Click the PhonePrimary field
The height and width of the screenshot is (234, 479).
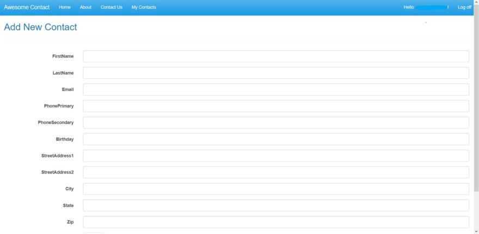[x=275, y=106]
